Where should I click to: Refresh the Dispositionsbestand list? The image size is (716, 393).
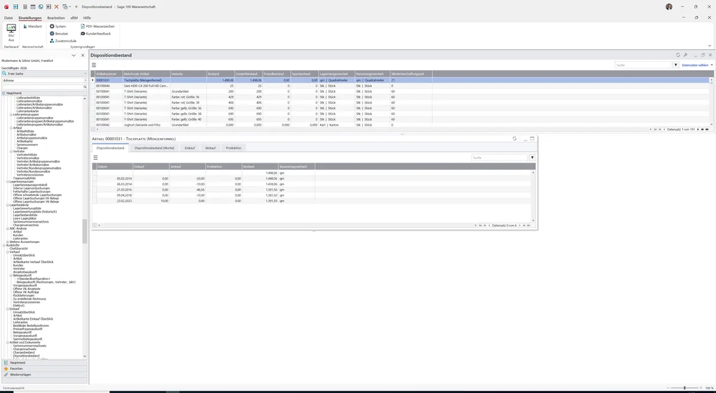point(678,55)
